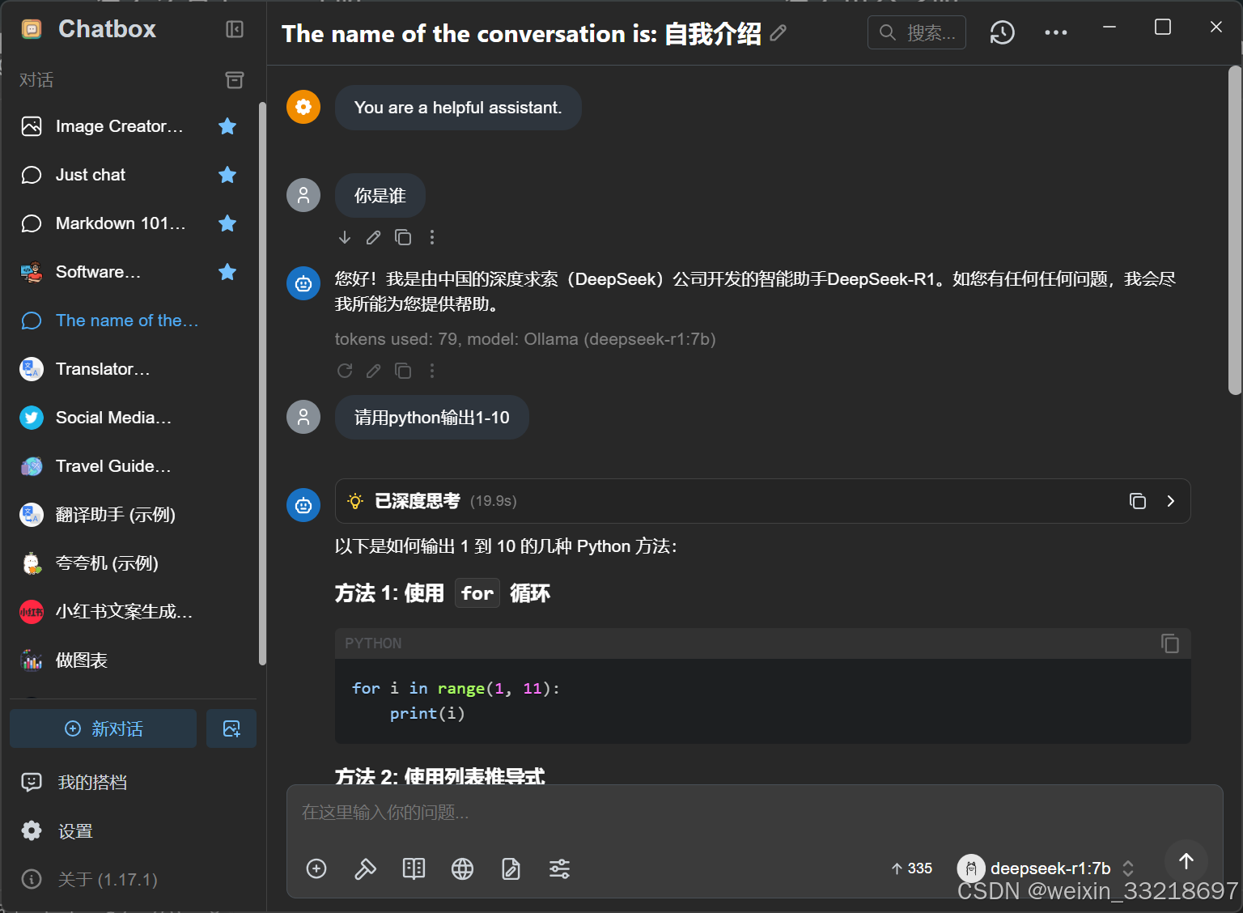Image resolution: width=1243 pixels, height=913 pixels.
Task: Click 'tokens used: 79, model: Ollama' text
Action: [x=525, y=339]
